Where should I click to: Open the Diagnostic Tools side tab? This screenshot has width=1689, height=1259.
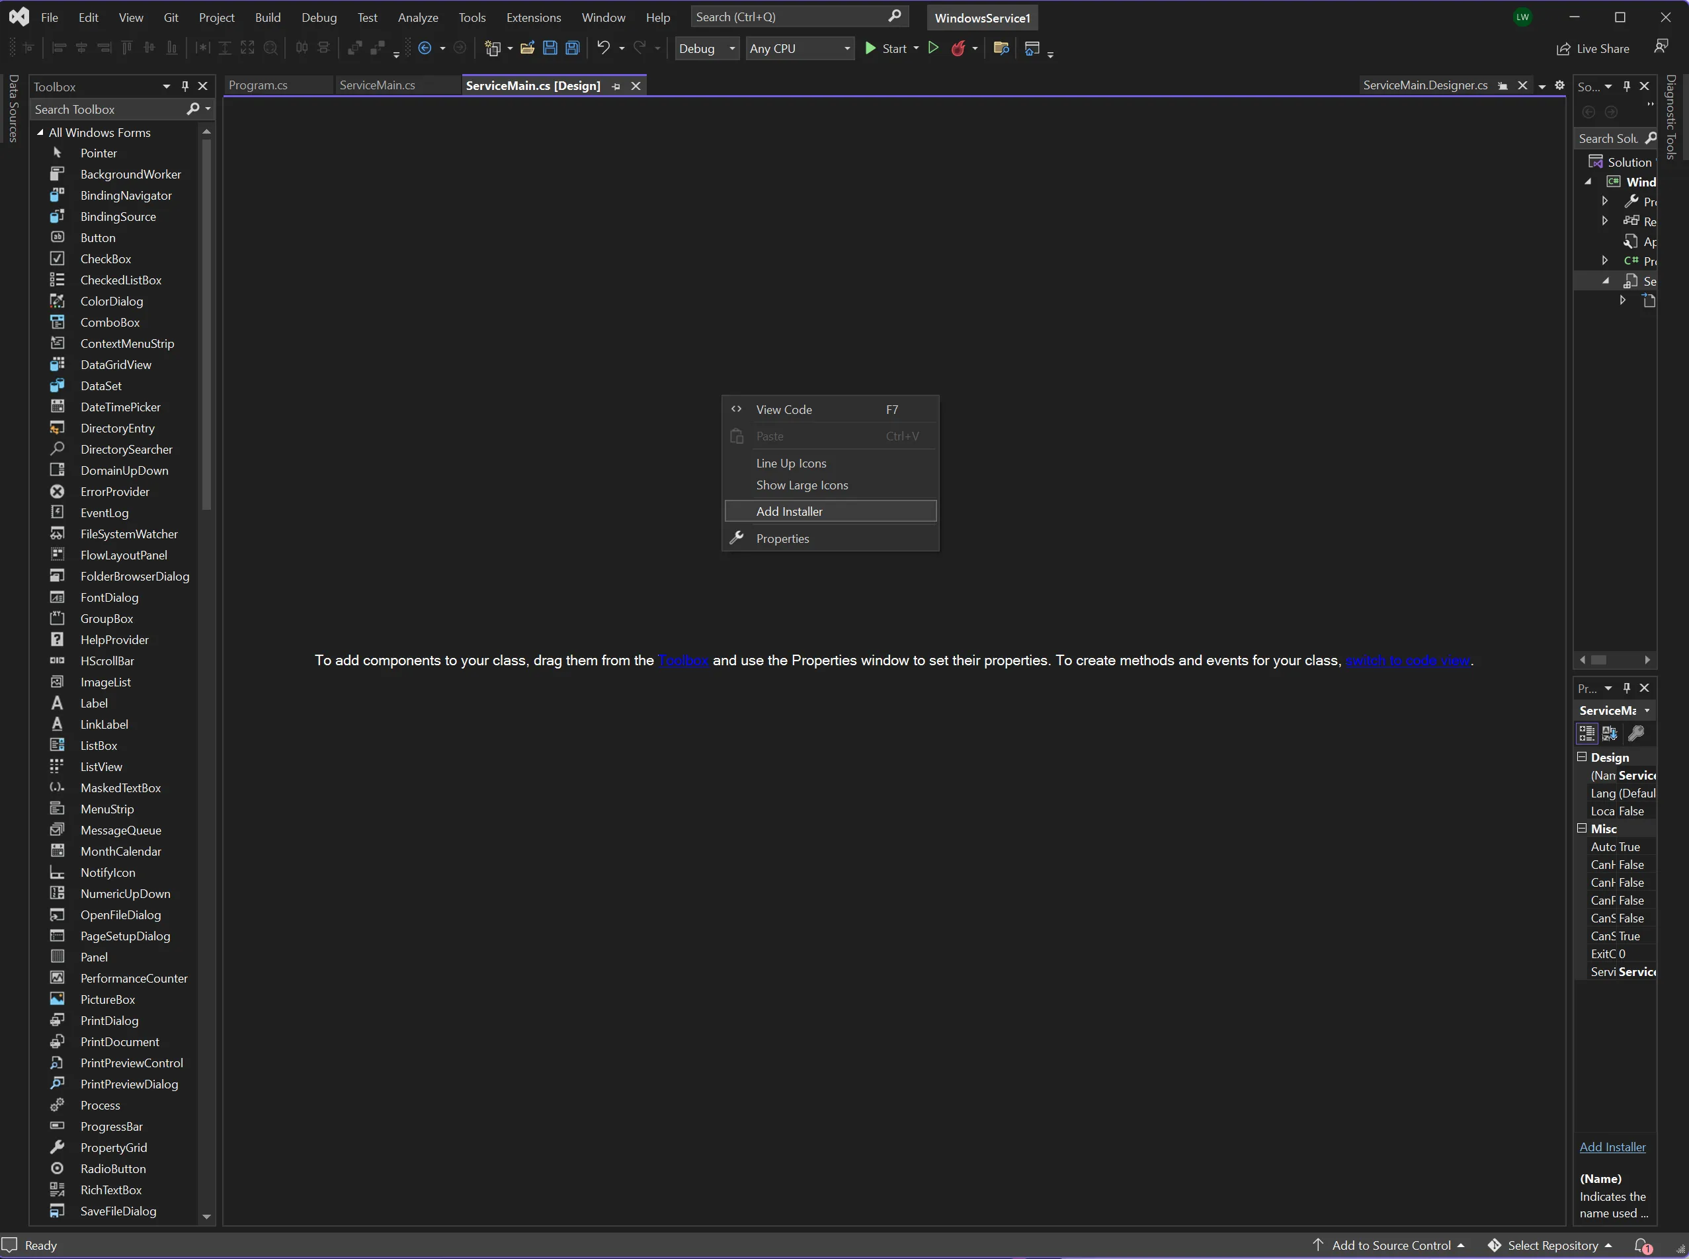tap(1670, 116)
